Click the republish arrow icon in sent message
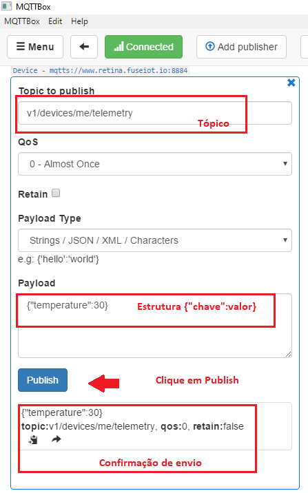 tap(57, 439)
